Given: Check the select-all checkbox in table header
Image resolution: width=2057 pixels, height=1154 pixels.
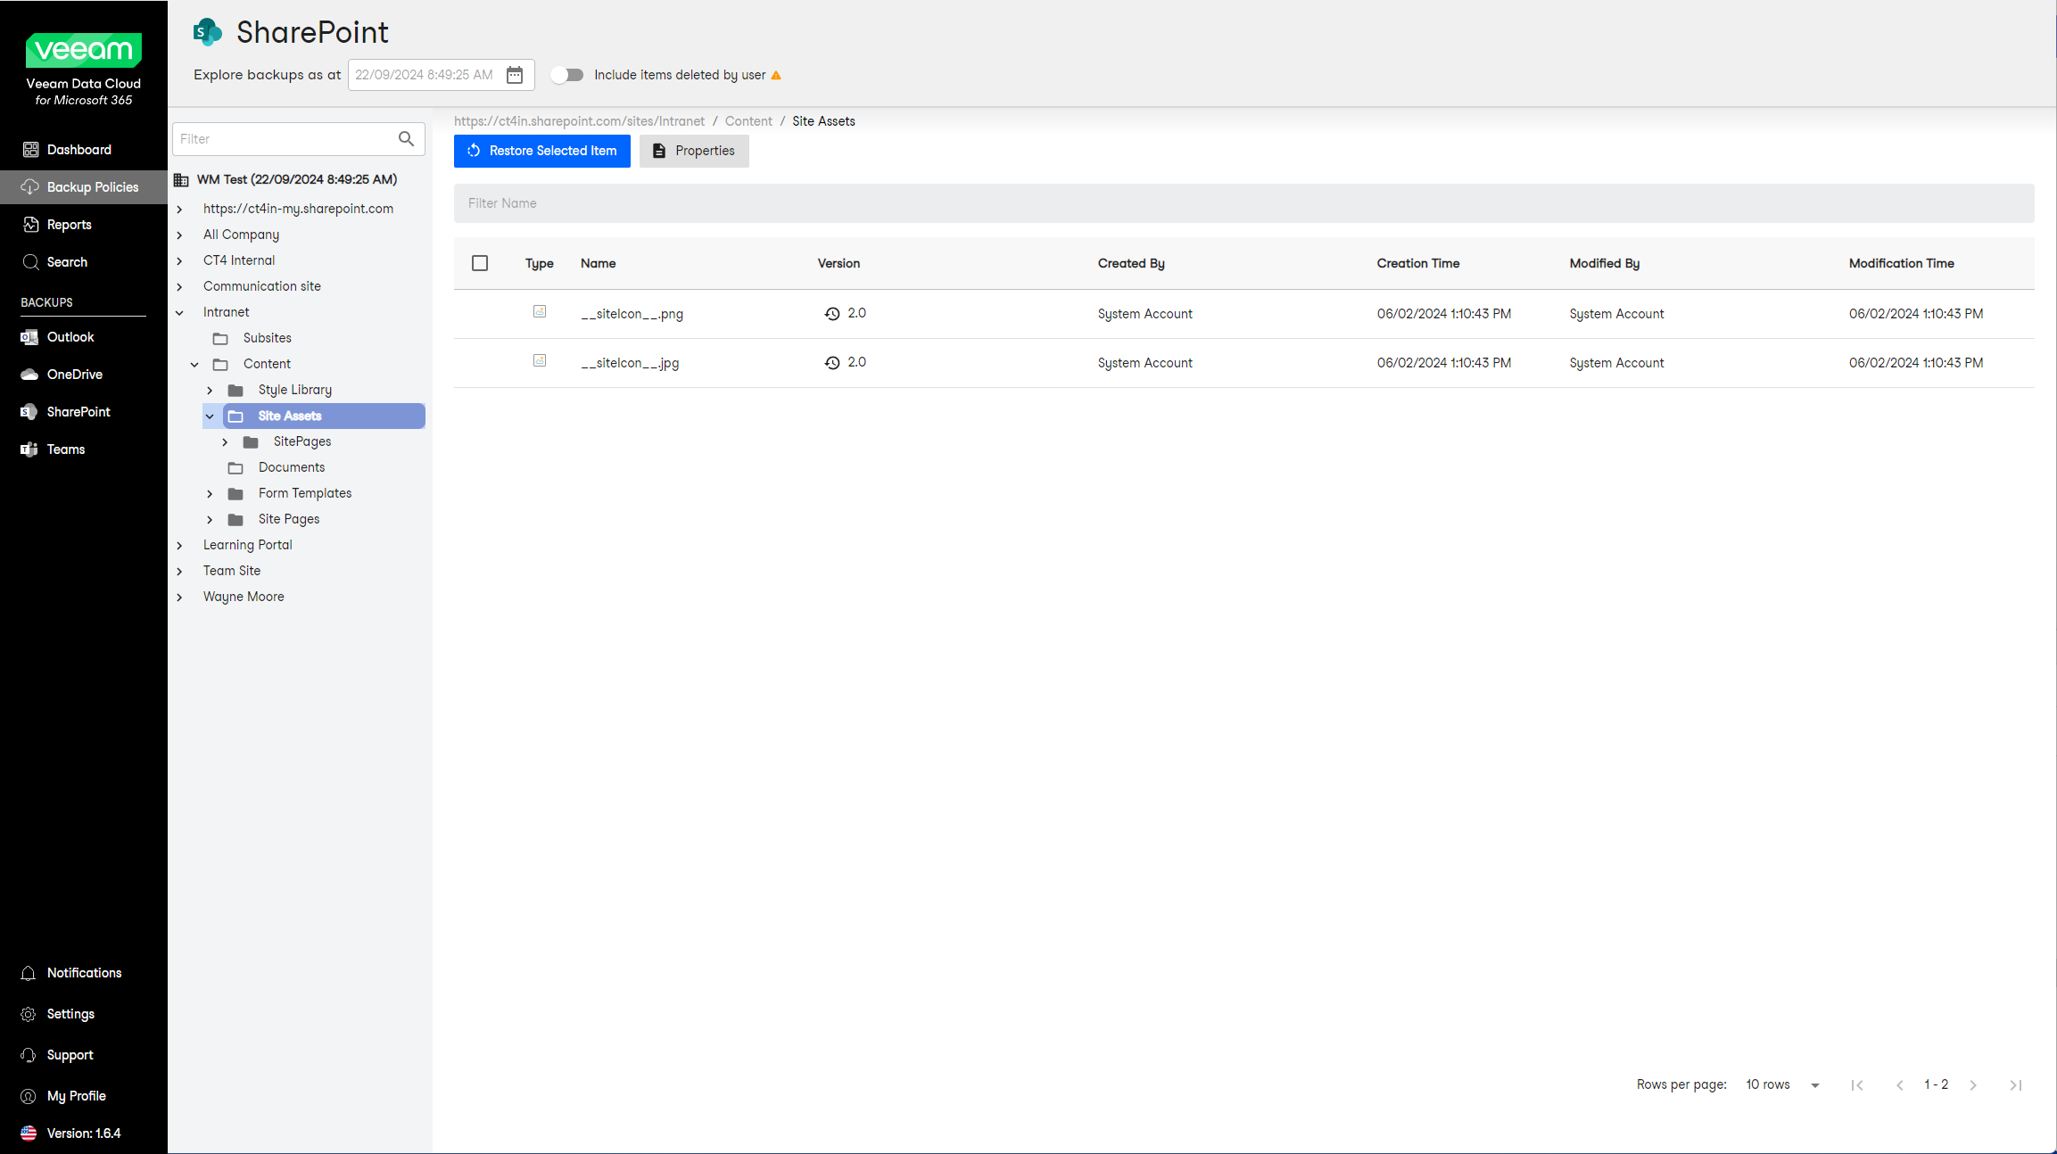Looking at the screenshot, I should 480,263.
